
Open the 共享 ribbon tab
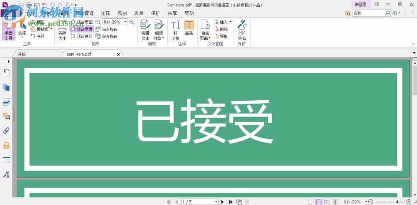click(x=172, y=13)
